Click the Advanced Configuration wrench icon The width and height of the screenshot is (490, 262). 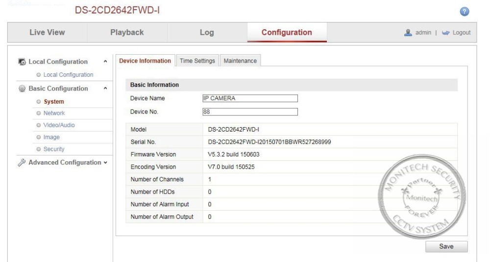click(x=22, y=163)
